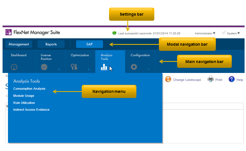246x151 pixels.
Task: Switch to the Management mode
Action: coord(19,44)
